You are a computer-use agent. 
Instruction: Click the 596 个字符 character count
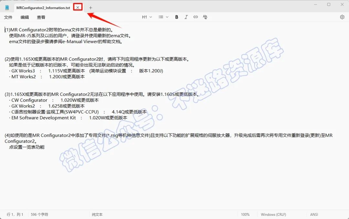pyautogui.click(x=39, y=214)
